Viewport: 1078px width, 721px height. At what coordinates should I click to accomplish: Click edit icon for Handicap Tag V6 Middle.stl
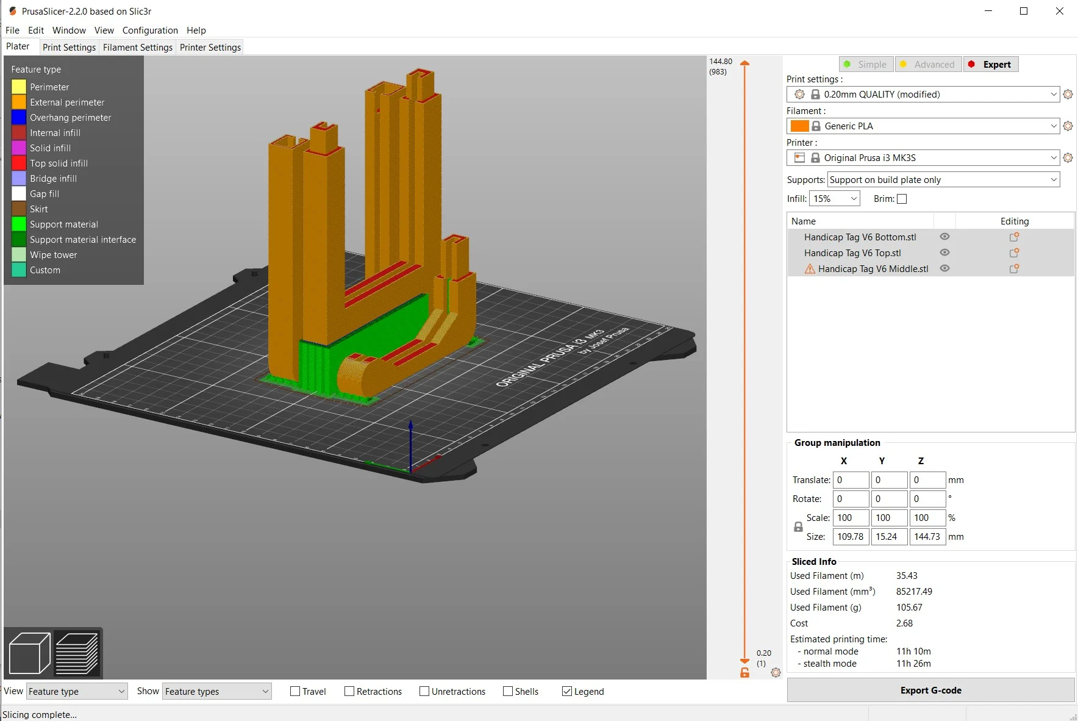(x=1014, y=269)
